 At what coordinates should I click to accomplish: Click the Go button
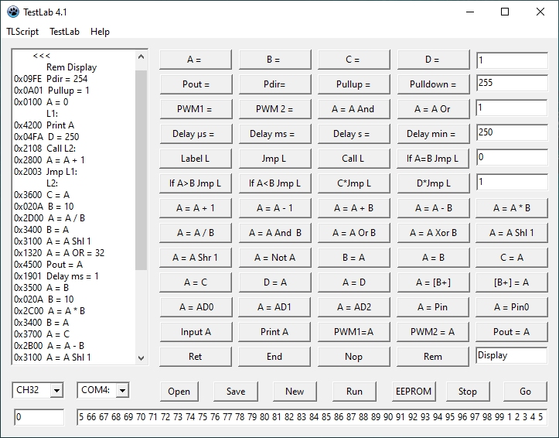pyautogui.click(x=525, y=391)
